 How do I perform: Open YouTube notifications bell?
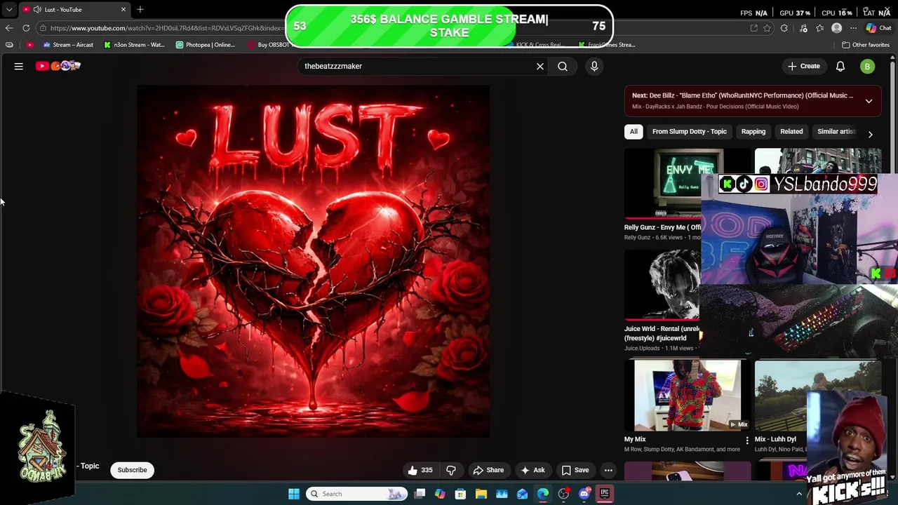840,66
